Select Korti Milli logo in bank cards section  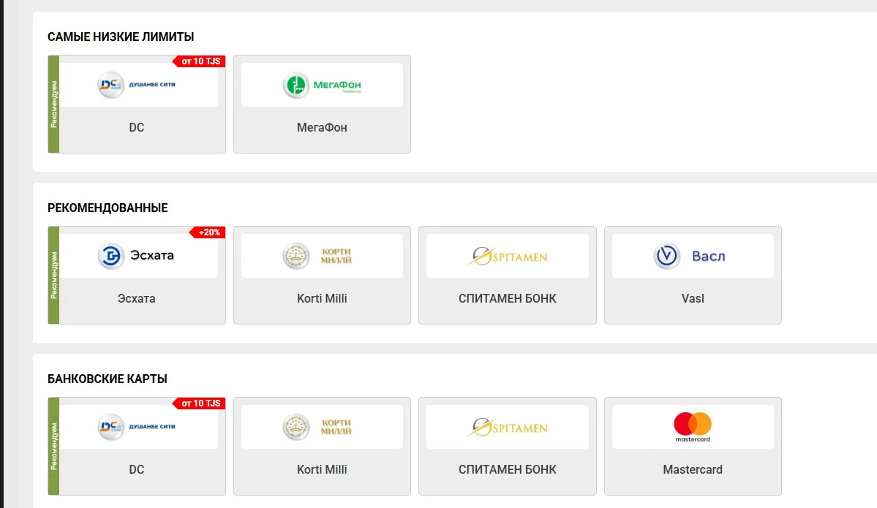(317, 427)
